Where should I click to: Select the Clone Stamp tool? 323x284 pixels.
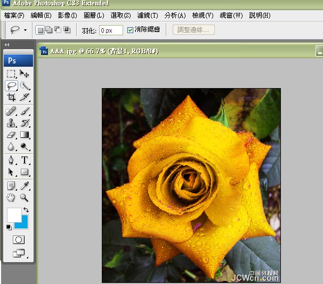pos(12,123)
